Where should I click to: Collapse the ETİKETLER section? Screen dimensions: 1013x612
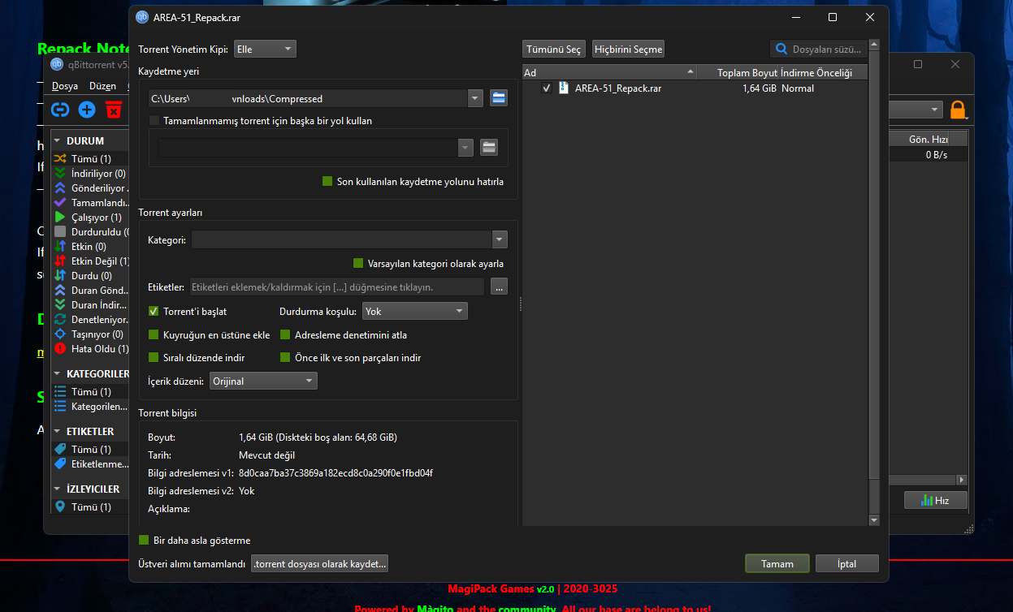pyautogui.click(x=58, y=432)
